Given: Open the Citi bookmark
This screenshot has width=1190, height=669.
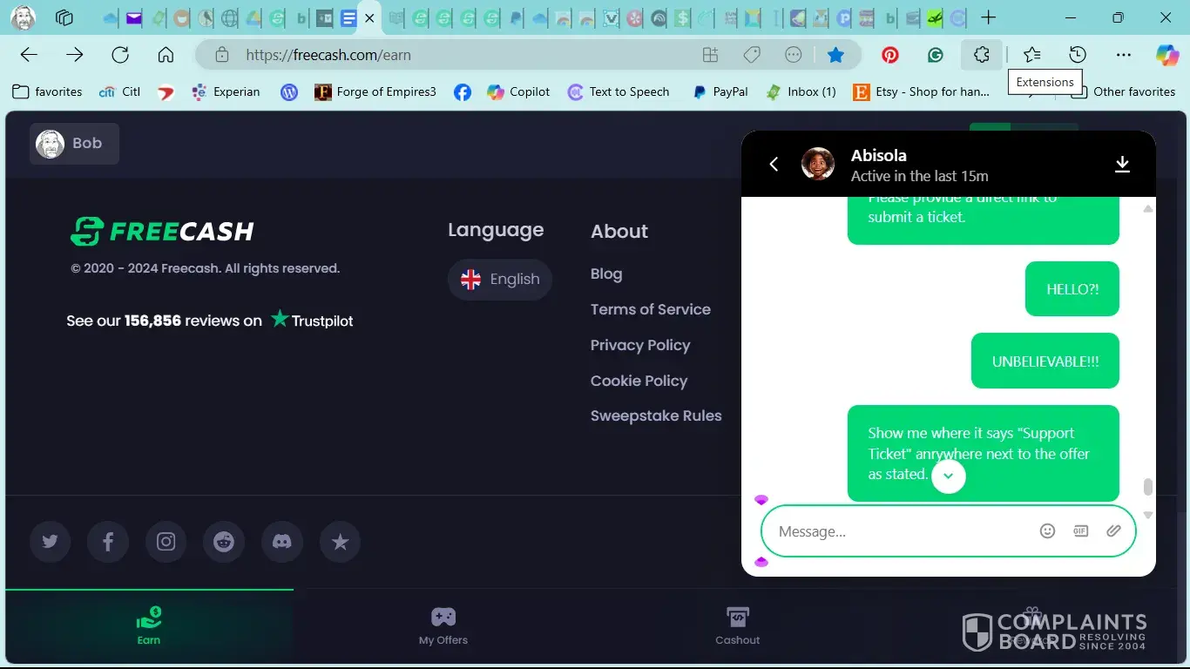Looking at the screenshot, I should pyautogui.click(x=120, y=91).
